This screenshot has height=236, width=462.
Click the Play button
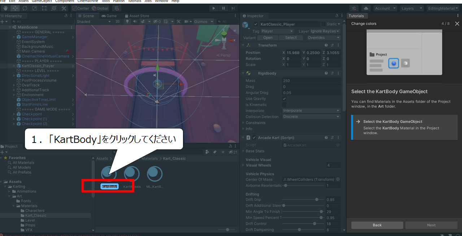[x=214, y=8]
